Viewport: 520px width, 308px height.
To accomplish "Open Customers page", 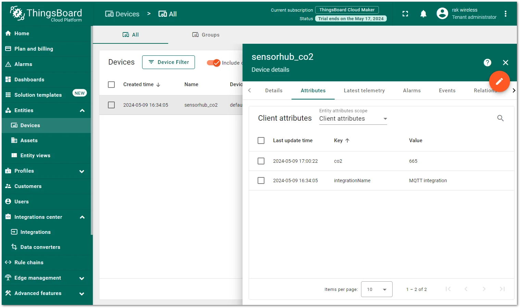I will click(x=46, y=186).
